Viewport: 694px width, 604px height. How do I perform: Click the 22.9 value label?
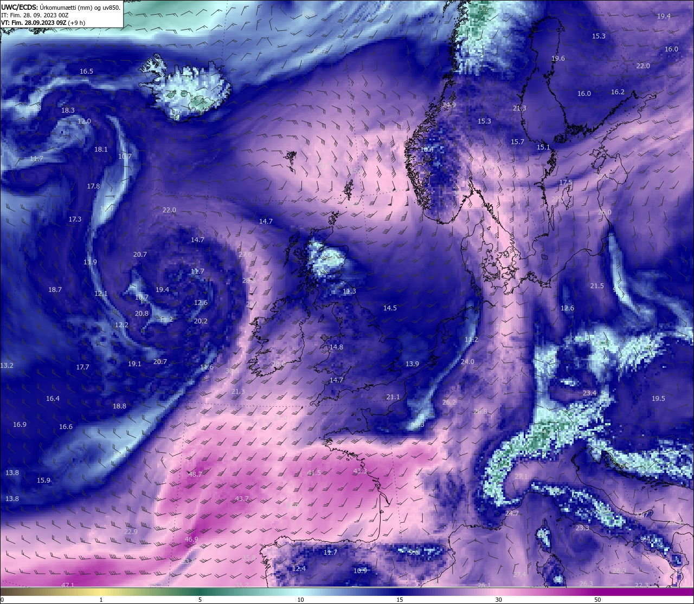click(x=131, y=532)
